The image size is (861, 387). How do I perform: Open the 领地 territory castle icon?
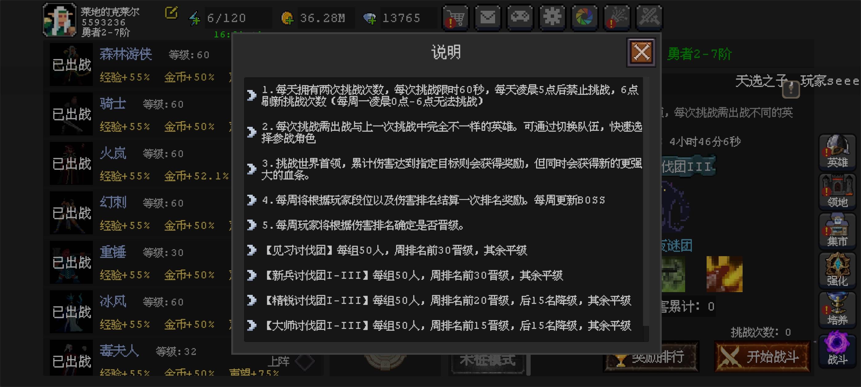[x=837, y=191]
